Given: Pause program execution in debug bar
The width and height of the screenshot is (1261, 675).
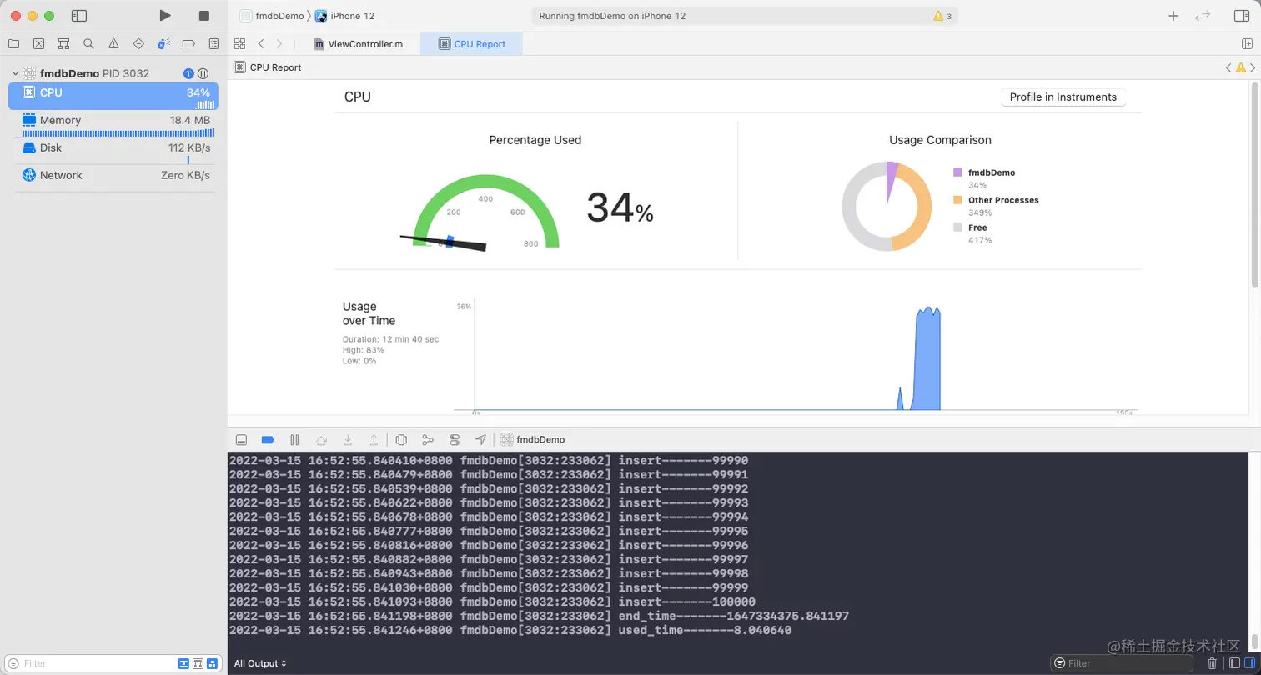Looking at the screenshot, I should point(294,439).
